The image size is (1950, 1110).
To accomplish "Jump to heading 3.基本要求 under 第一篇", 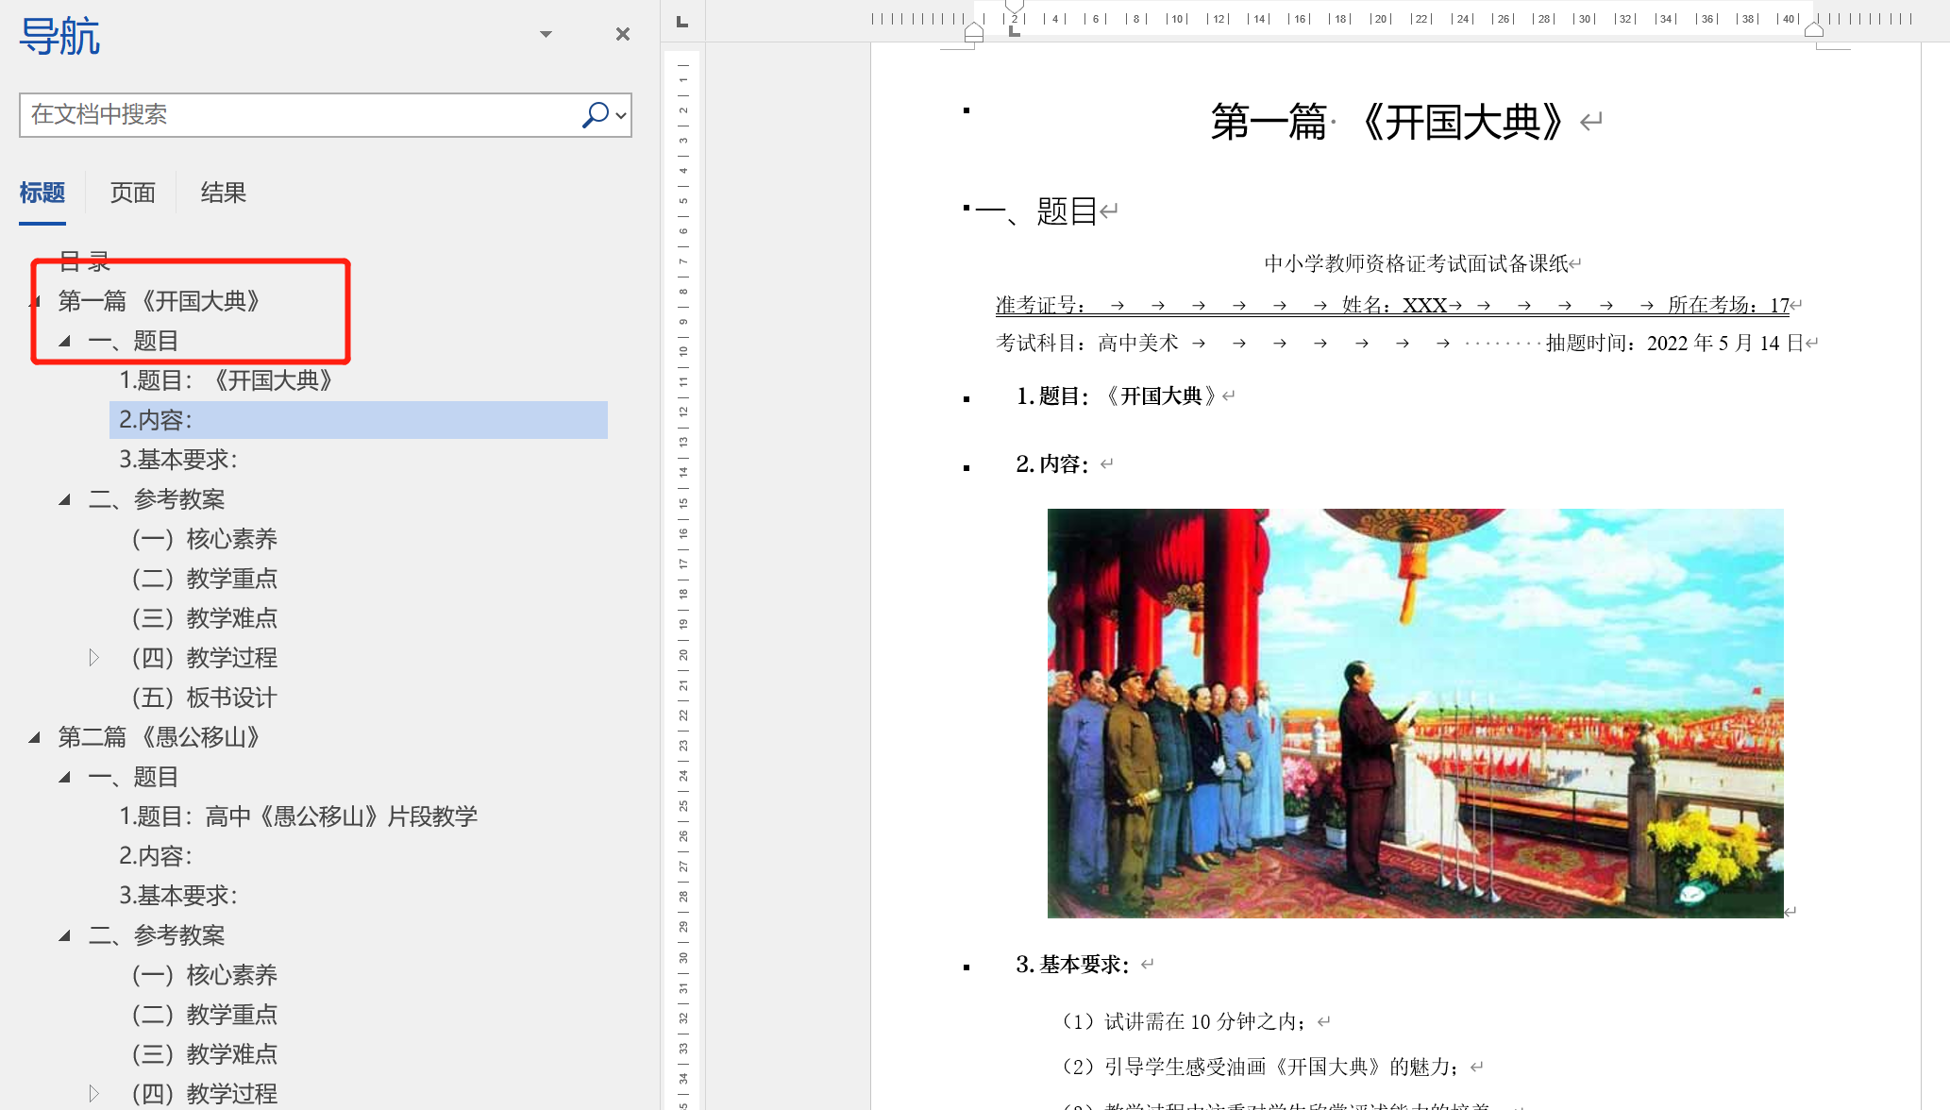I will [x=178, y=460].
